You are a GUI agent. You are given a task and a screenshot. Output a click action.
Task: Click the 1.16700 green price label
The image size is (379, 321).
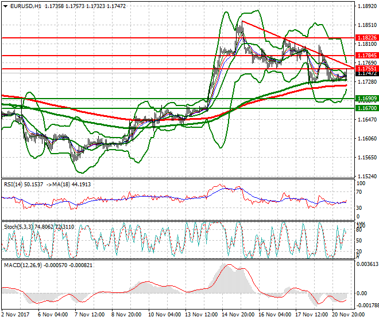[x=367, y=108]
